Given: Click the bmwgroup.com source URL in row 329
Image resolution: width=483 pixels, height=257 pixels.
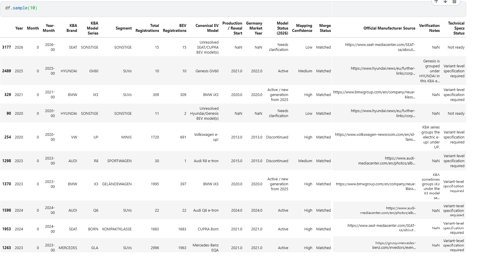Looking at the screenshot, I should pos(374,95).
